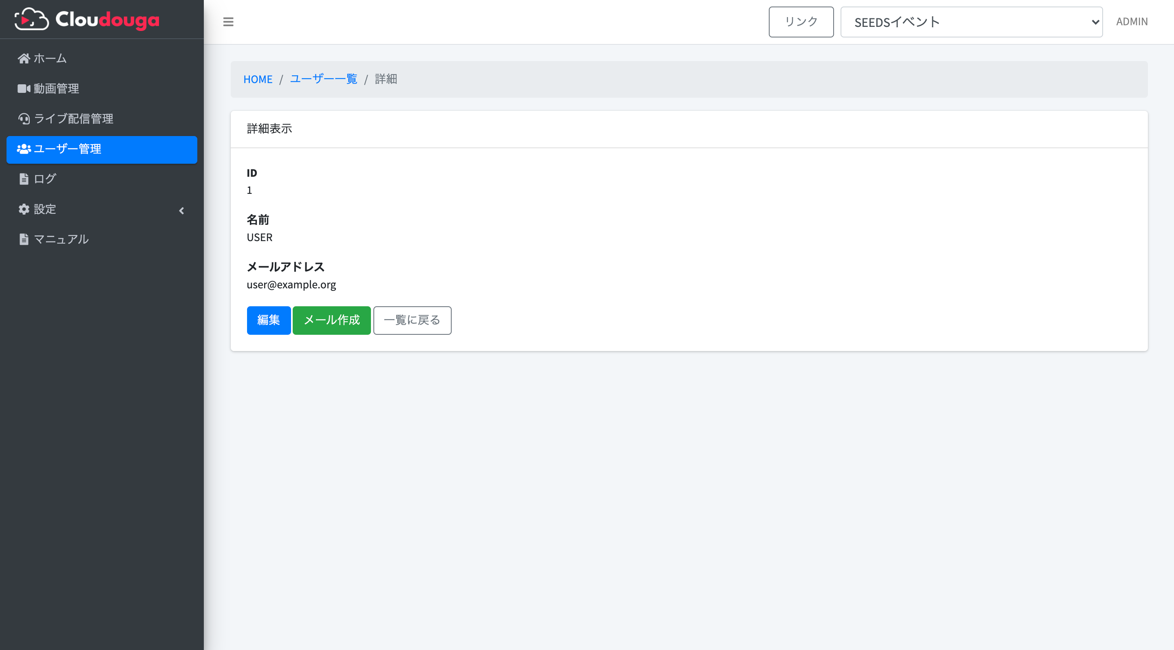
Task: Open the マニュアル menu item
Action: tap(102, 239)
